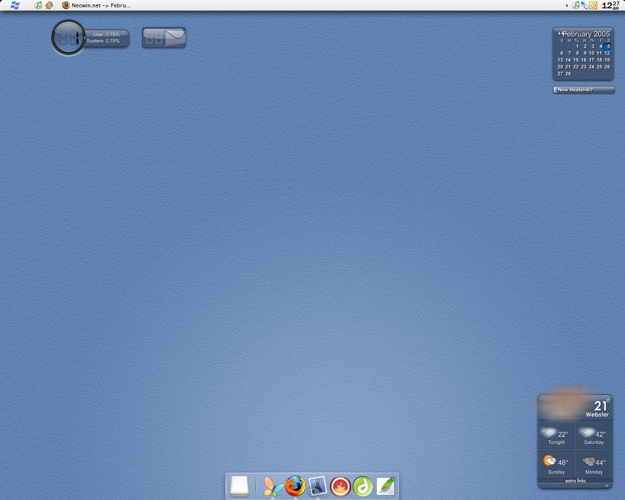The height and width of the screenshot is (500, 625).
Task: Click the User 0.78% CPU reading
Action: 106,35
